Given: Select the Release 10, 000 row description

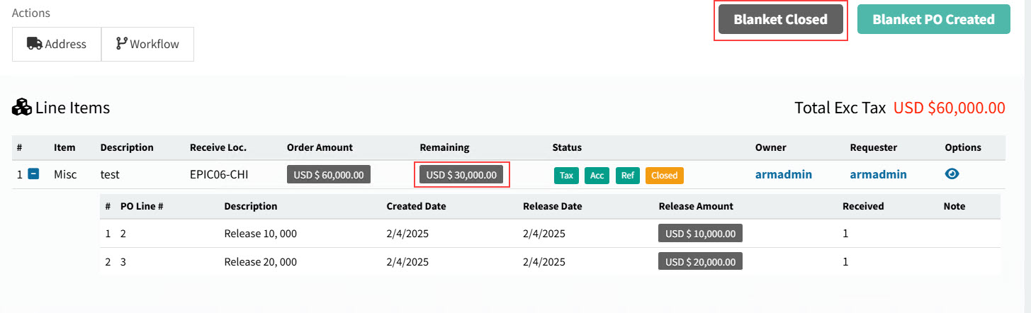Looking at the screenshot, I should coord(260,233).
